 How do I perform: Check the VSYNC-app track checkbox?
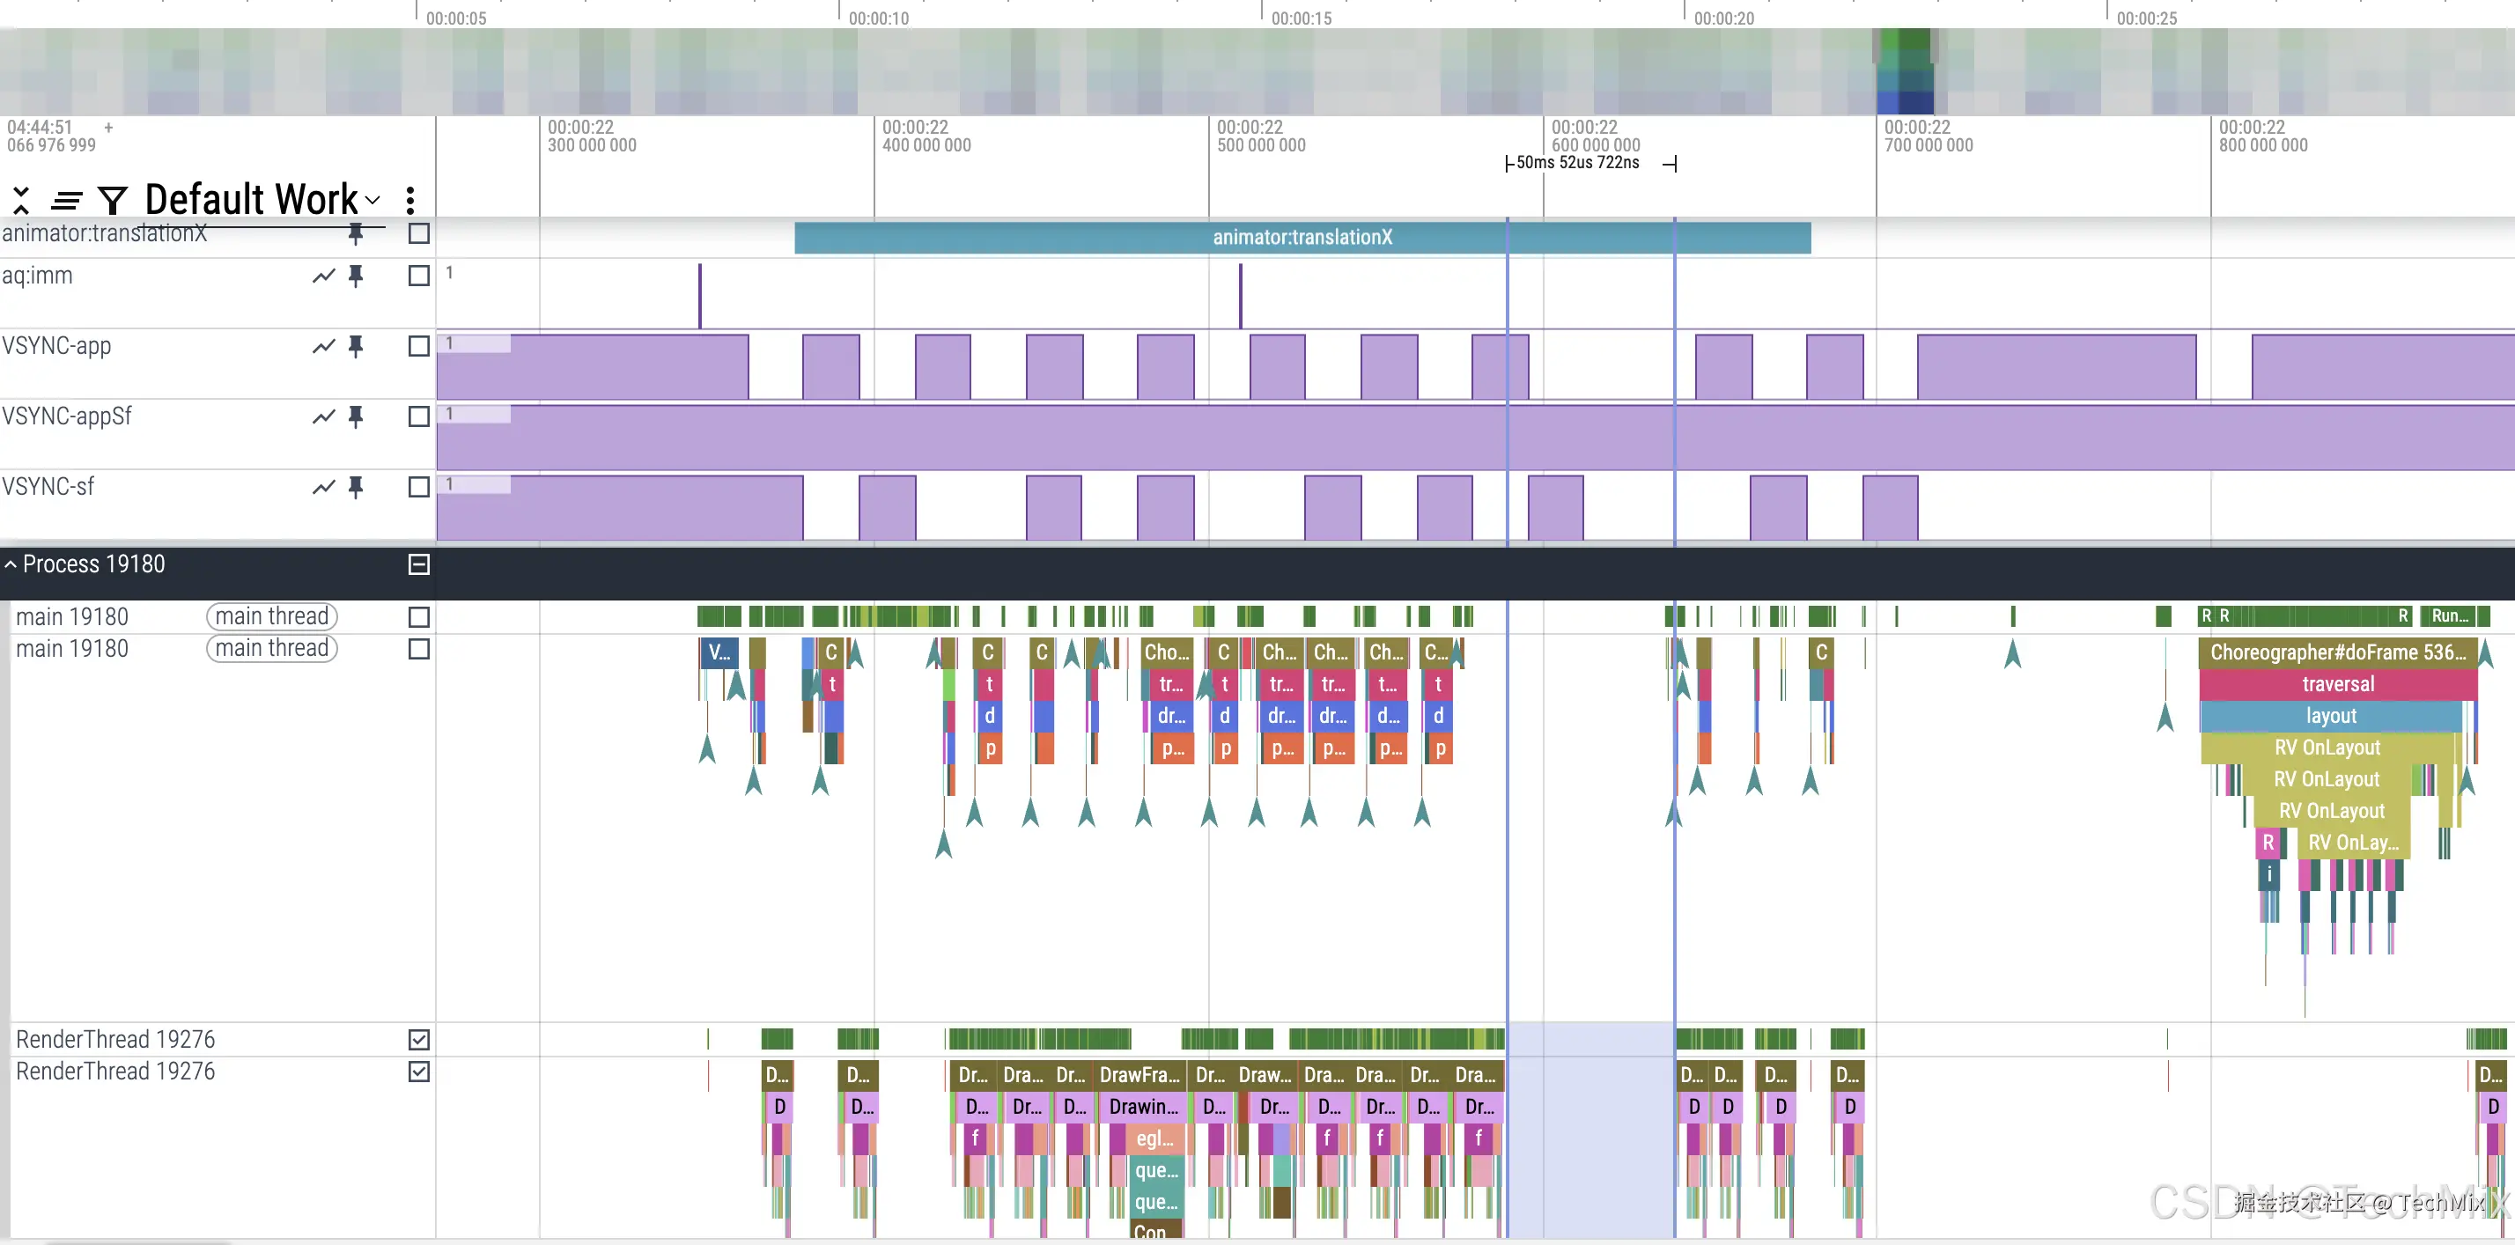[x=419, y=347]
